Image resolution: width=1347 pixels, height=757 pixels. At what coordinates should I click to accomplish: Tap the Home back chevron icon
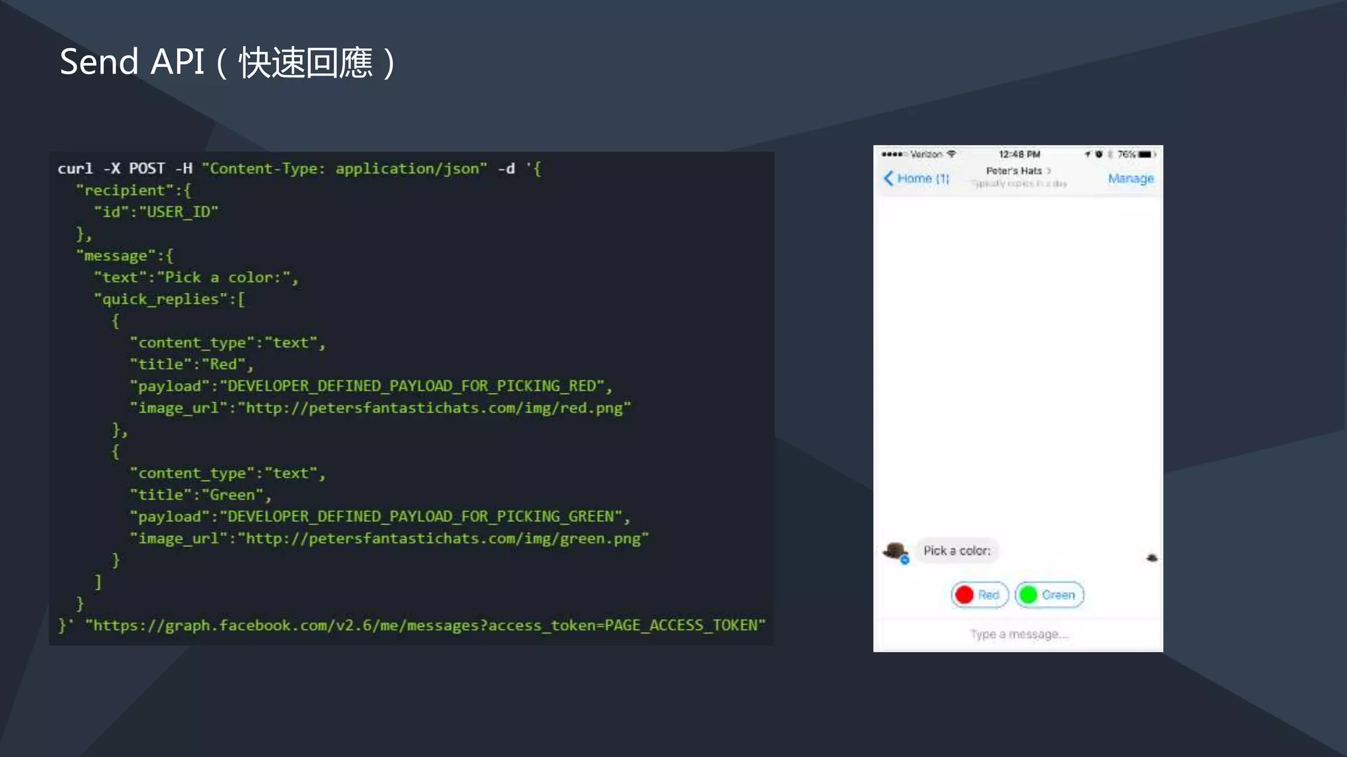(889, 178)
